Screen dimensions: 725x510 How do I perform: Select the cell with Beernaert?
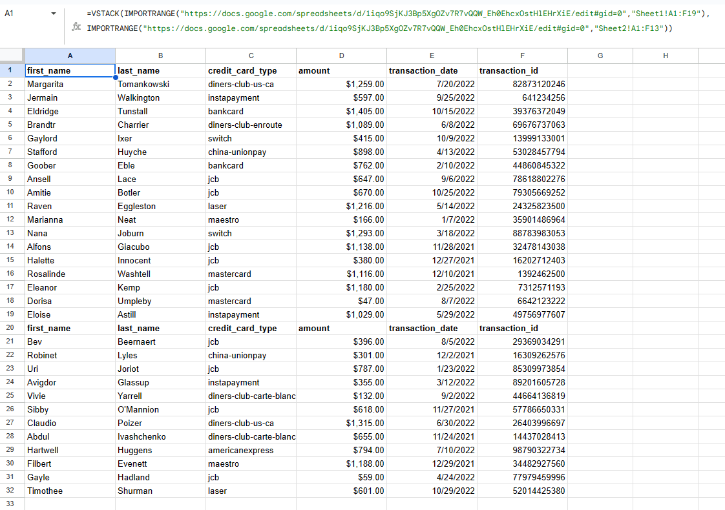[x=160, y=342]
